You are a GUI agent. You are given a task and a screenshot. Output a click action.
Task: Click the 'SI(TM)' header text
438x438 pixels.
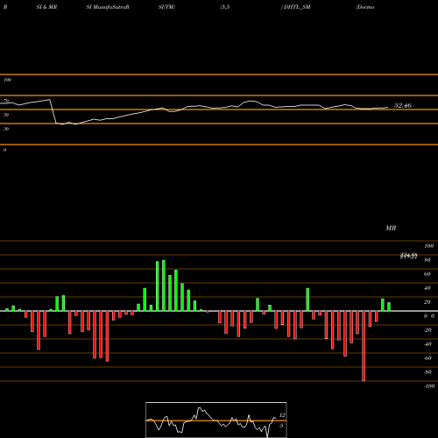click(166, 7)
